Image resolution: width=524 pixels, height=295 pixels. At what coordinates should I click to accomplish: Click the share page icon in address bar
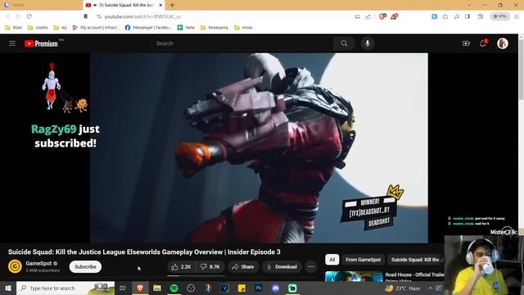coord(368,16)
